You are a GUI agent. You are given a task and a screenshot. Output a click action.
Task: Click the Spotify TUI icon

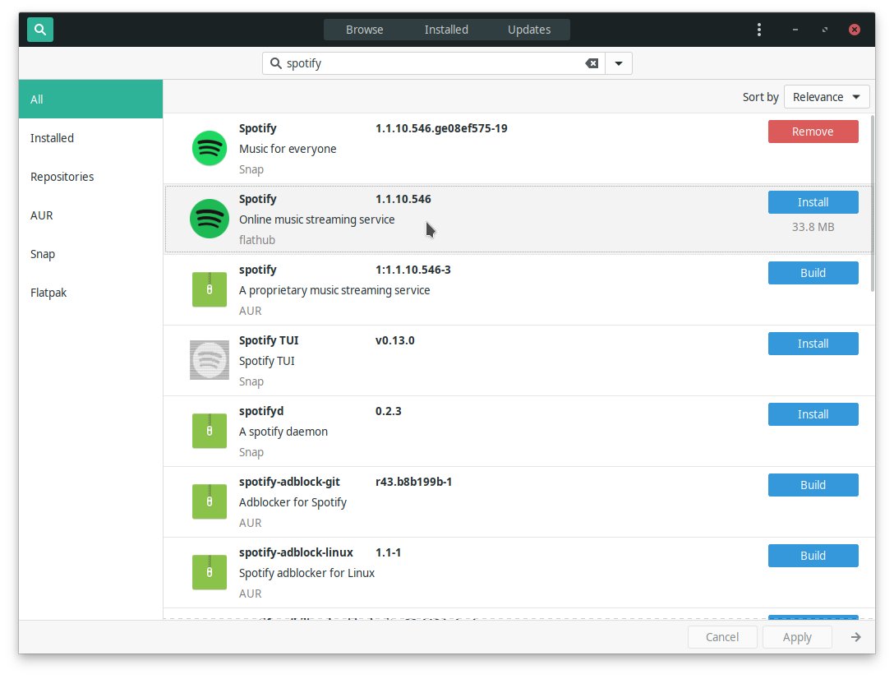pyautogui.click(x=210, y=360)
